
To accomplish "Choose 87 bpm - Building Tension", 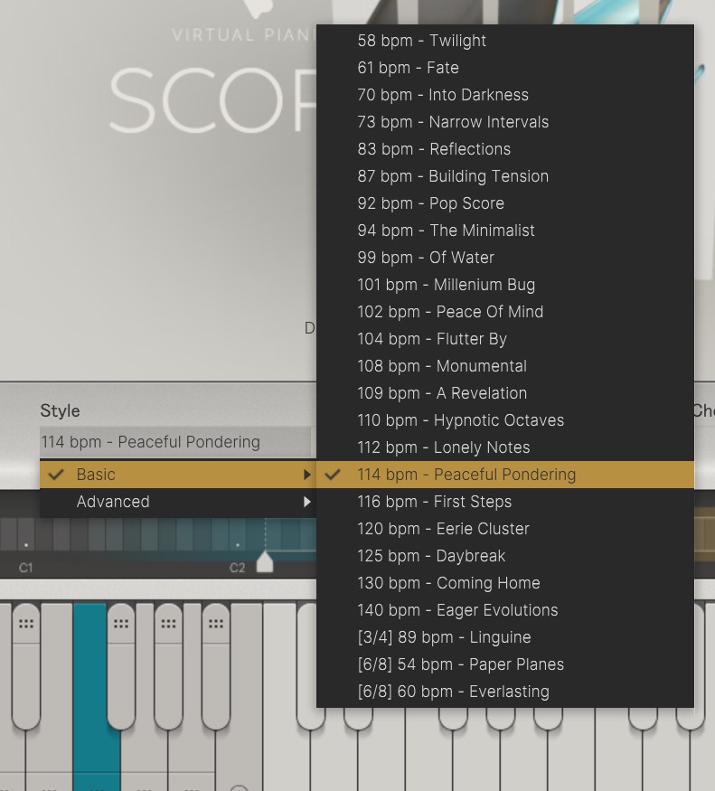I will point(453,176).
